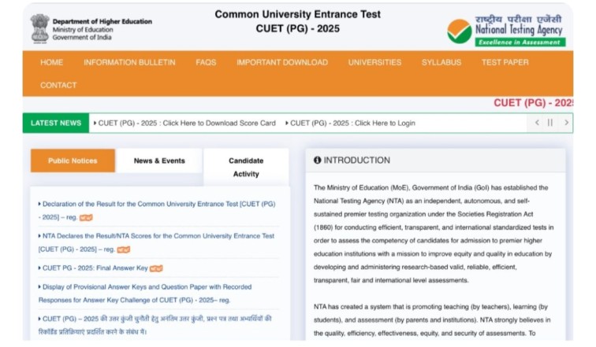Click the scrolling CUET (PG) - 2025 marquee text
This screenshot has height=347, width=596.
point(533,103)
